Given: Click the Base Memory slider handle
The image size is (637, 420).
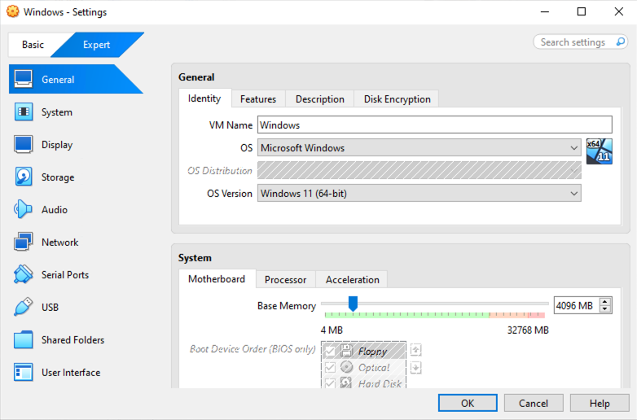Looking at the screenshot, I should 353,304.
